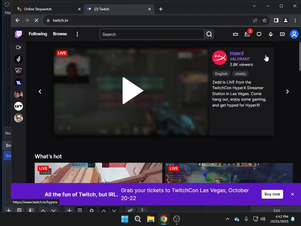
Task: Open the glasses-wearing streamer sidebar avatar
Action: [19, 118]
